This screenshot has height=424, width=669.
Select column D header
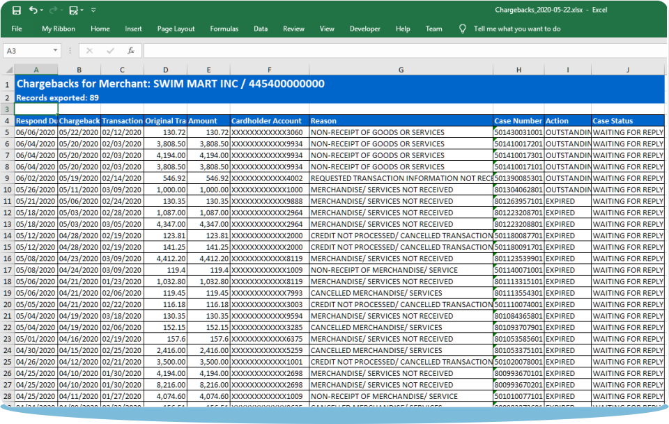coord(166,70)
